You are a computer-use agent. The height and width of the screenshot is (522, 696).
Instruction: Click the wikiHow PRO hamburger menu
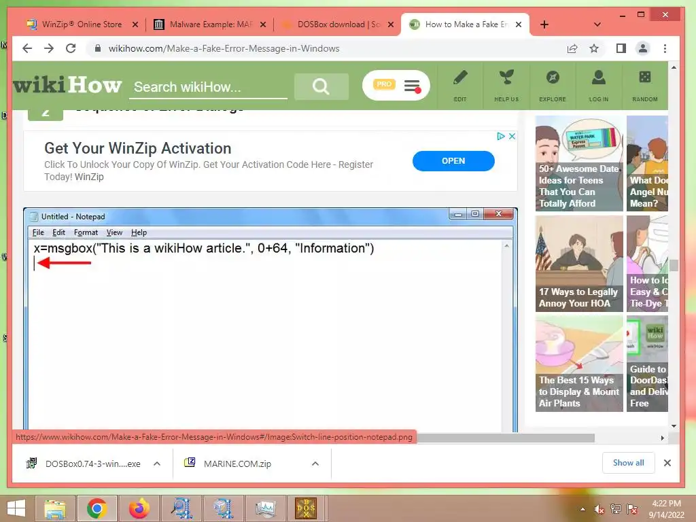(413, 85)
